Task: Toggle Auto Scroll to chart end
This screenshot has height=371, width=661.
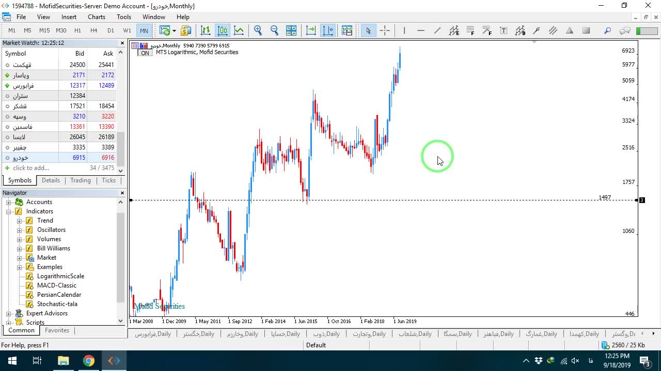Action: click(x=311, y=30)
